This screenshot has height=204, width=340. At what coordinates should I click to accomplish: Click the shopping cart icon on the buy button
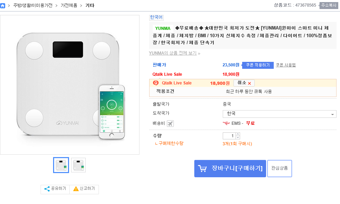tap(202, 169)
